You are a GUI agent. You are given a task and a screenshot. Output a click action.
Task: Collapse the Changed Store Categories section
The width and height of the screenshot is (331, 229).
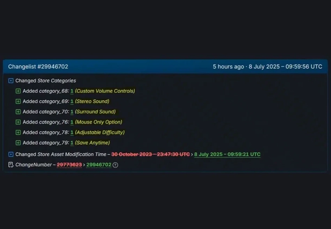(x=11, y=81)
